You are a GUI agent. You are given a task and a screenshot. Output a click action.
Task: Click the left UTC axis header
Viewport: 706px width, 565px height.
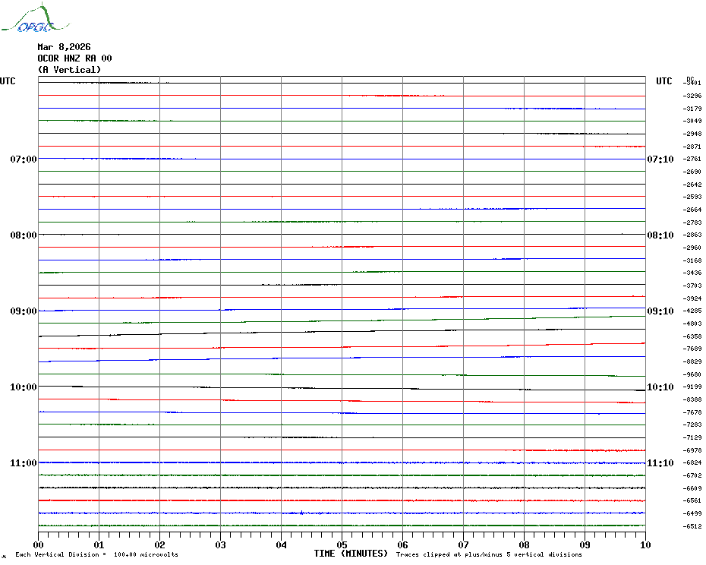[8, 81]
